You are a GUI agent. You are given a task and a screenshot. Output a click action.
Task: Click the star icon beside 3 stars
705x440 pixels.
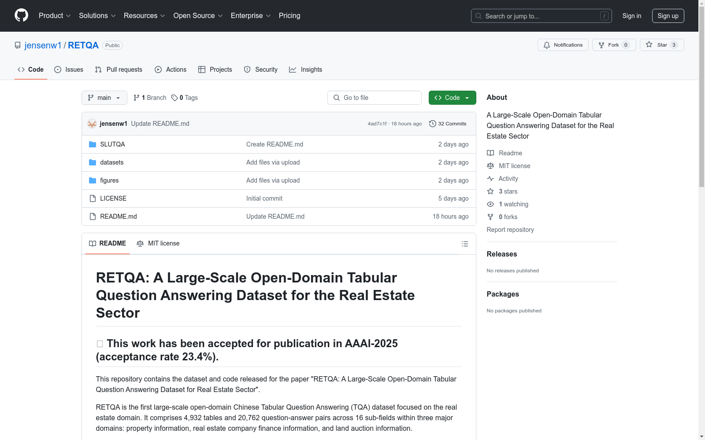coord(490,191)
